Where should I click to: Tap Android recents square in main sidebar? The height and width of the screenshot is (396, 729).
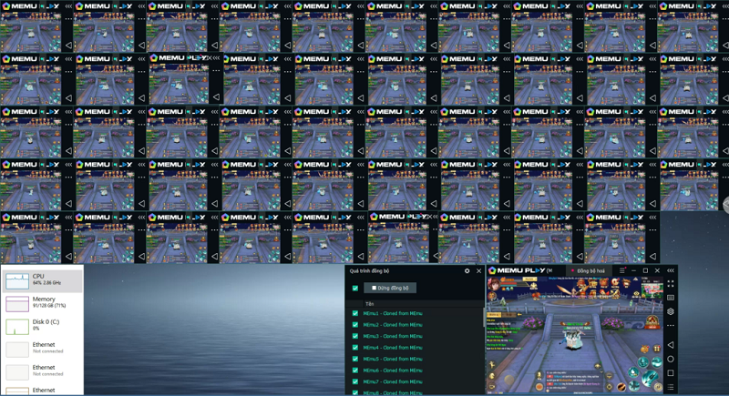671,373
